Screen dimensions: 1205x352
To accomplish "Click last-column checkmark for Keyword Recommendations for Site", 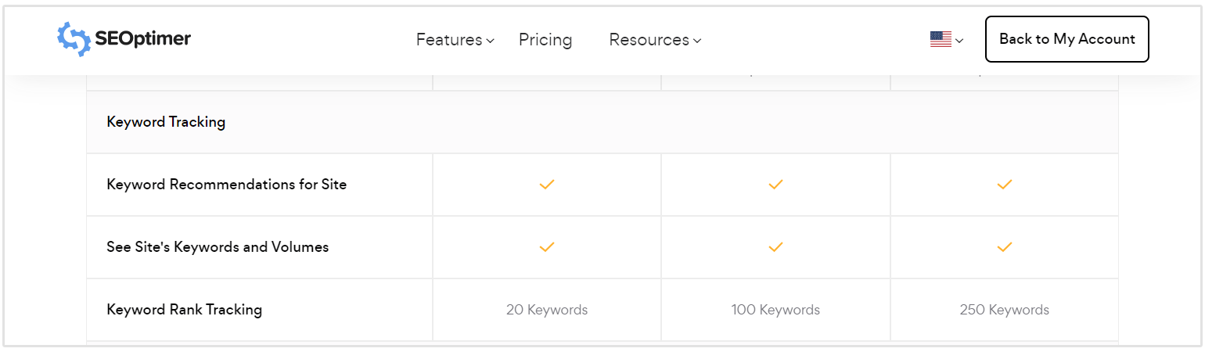I will (1005, 185).
